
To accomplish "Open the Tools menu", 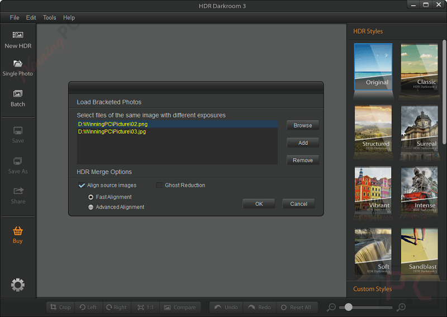I will [x=49, y=18].
